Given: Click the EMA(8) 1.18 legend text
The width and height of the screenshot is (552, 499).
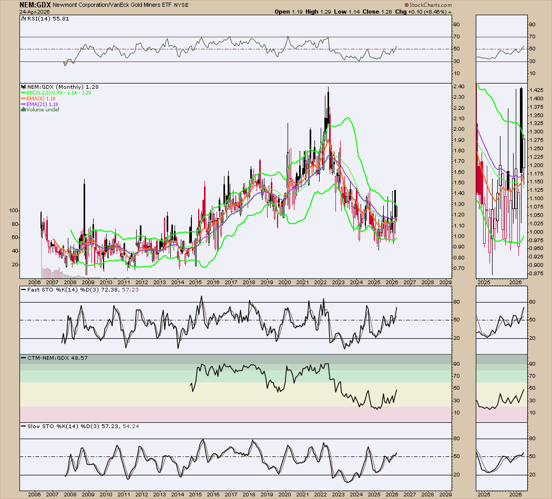Looking at the screenshot, I should click(41, 98).
